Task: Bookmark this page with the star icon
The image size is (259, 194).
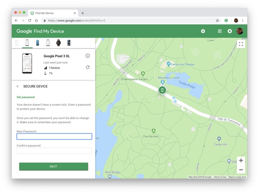Action: 217,21
